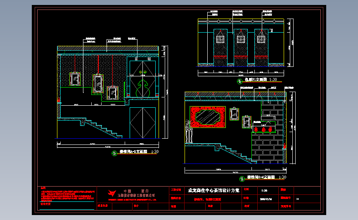The height and width of the screenshot is (220, 358).
Task: Select the 楼梯间A-4立面图 drawing title
Action: pyautogui.click(x=261, y=177)
